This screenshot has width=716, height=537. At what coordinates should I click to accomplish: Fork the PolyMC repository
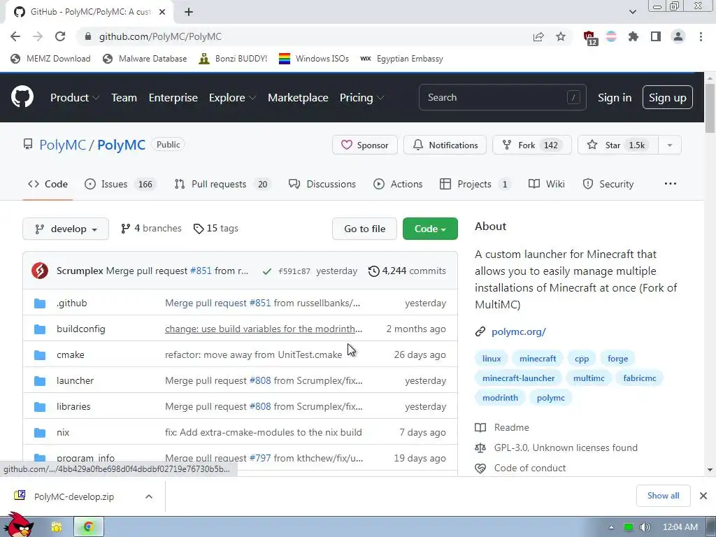[532, 145]
